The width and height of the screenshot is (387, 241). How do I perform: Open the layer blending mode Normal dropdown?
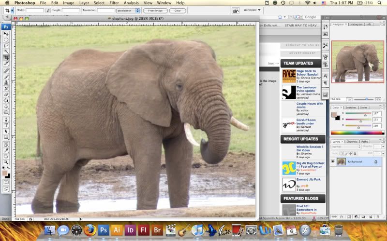coord(345,147)
